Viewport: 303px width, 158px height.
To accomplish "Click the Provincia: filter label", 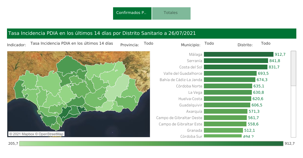I will pyautogui.click(x=130, y=45).
